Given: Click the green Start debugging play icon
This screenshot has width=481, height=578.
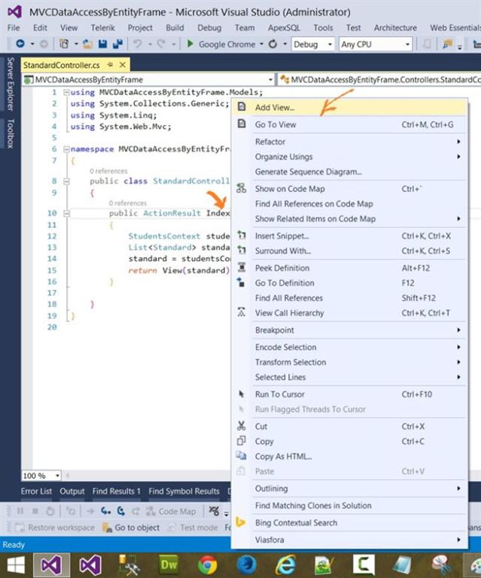Looking at the screenshot, I should click(x=190, y=44).
